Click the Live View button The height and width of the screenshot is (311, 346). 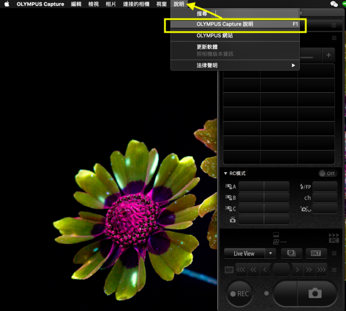click(244, 253)
